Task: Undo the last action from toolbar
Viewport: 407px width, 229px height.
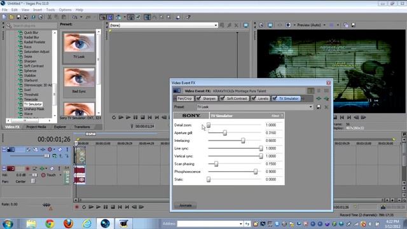Action: coord(75,17)
